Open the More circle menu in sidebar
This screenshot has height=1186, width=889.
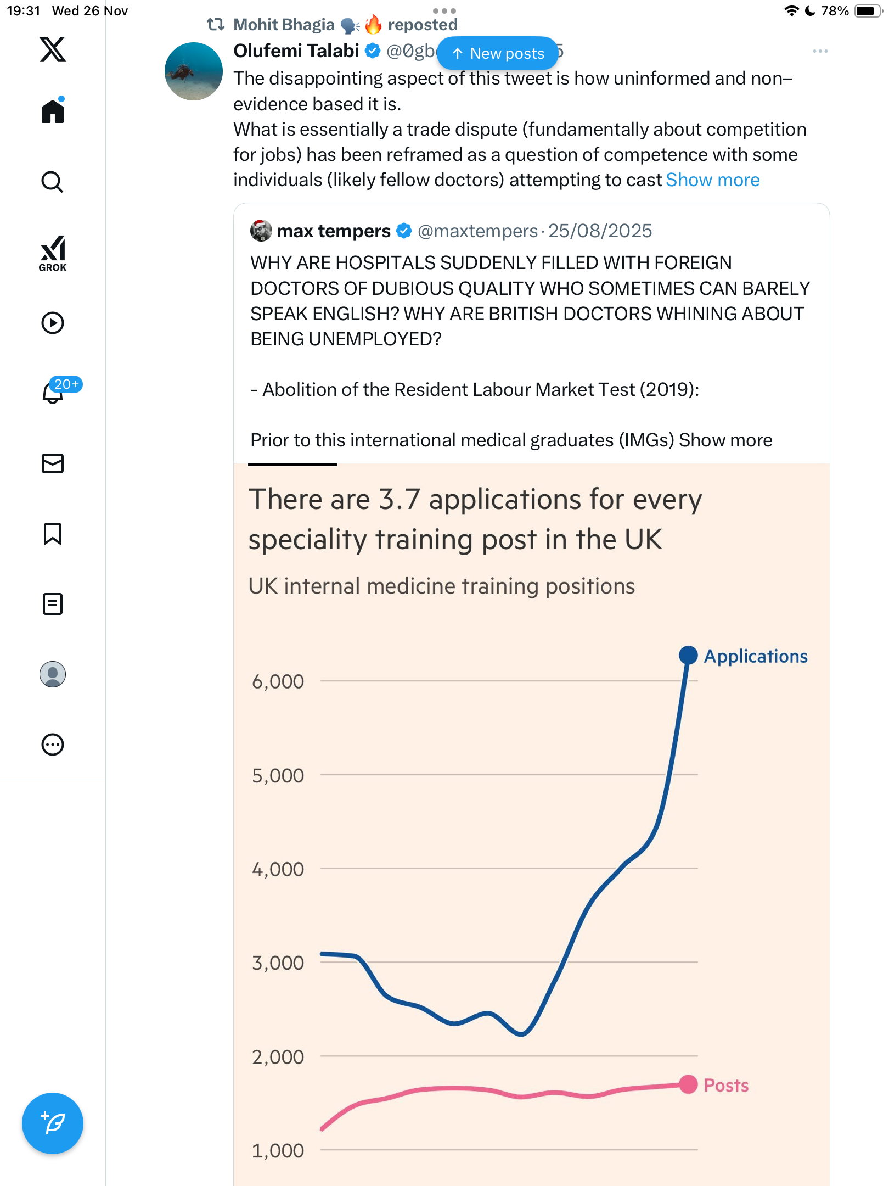coord(53,745)
